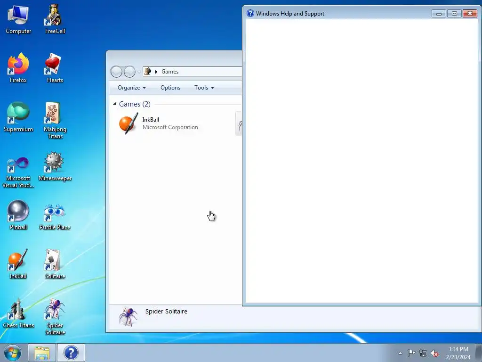
Task: Click the muted volume tray icon
Action: click(x=434, y=353)
